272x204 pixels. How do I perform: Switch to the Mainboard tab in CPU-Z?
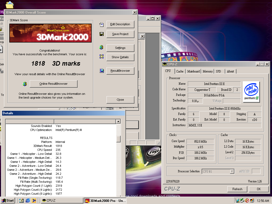193,71
